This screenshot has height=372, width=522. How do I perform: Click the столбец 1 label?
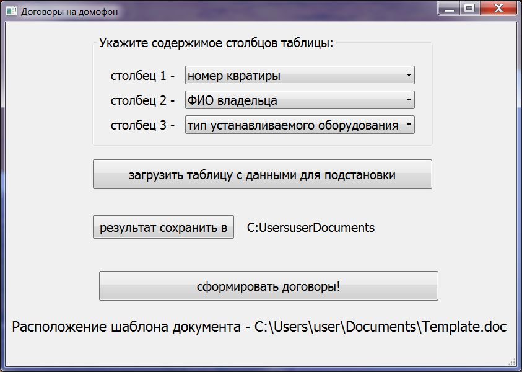pyautogui.click(x=142, y=76)
